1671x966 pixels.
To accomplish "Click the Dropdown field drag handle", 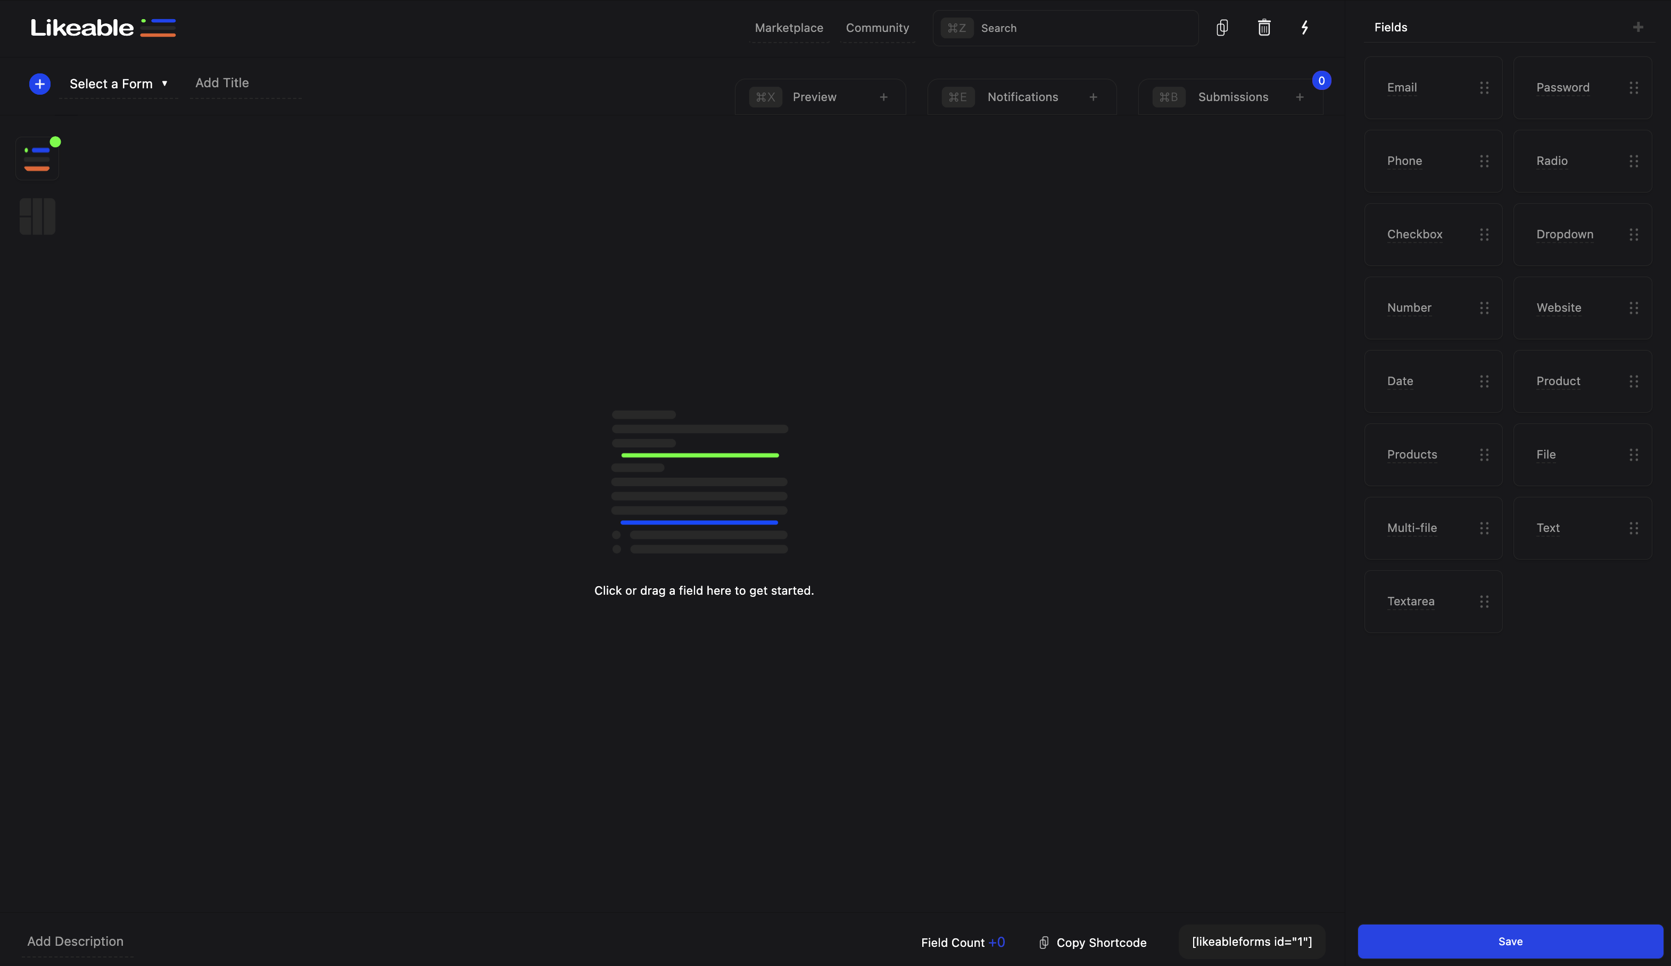I will [x=1633, y=235].
